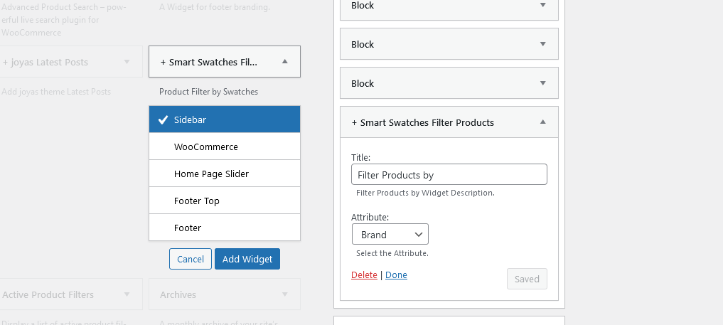Expand the Archives widget arrow
This screenshot has height=325, width=723.
click(285, 294)
